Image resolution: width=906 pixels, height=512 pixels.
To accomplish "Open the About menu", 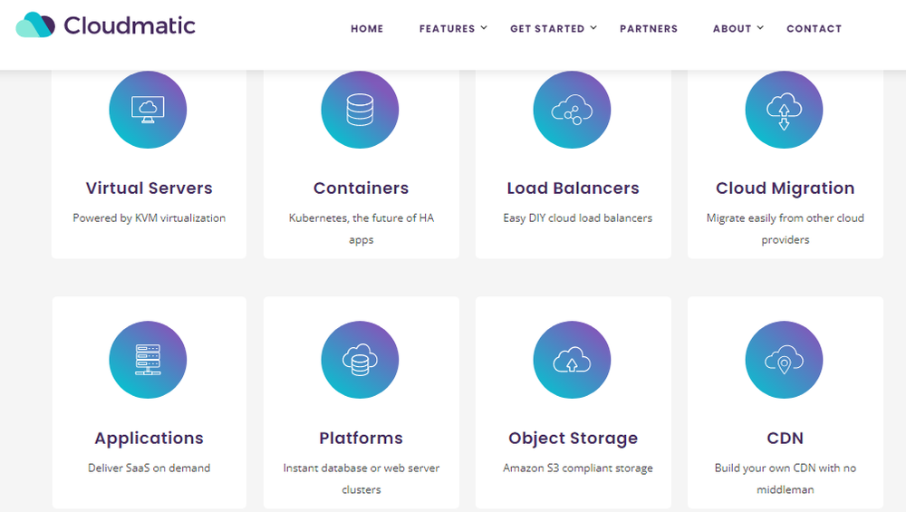I will coord(732,29).
